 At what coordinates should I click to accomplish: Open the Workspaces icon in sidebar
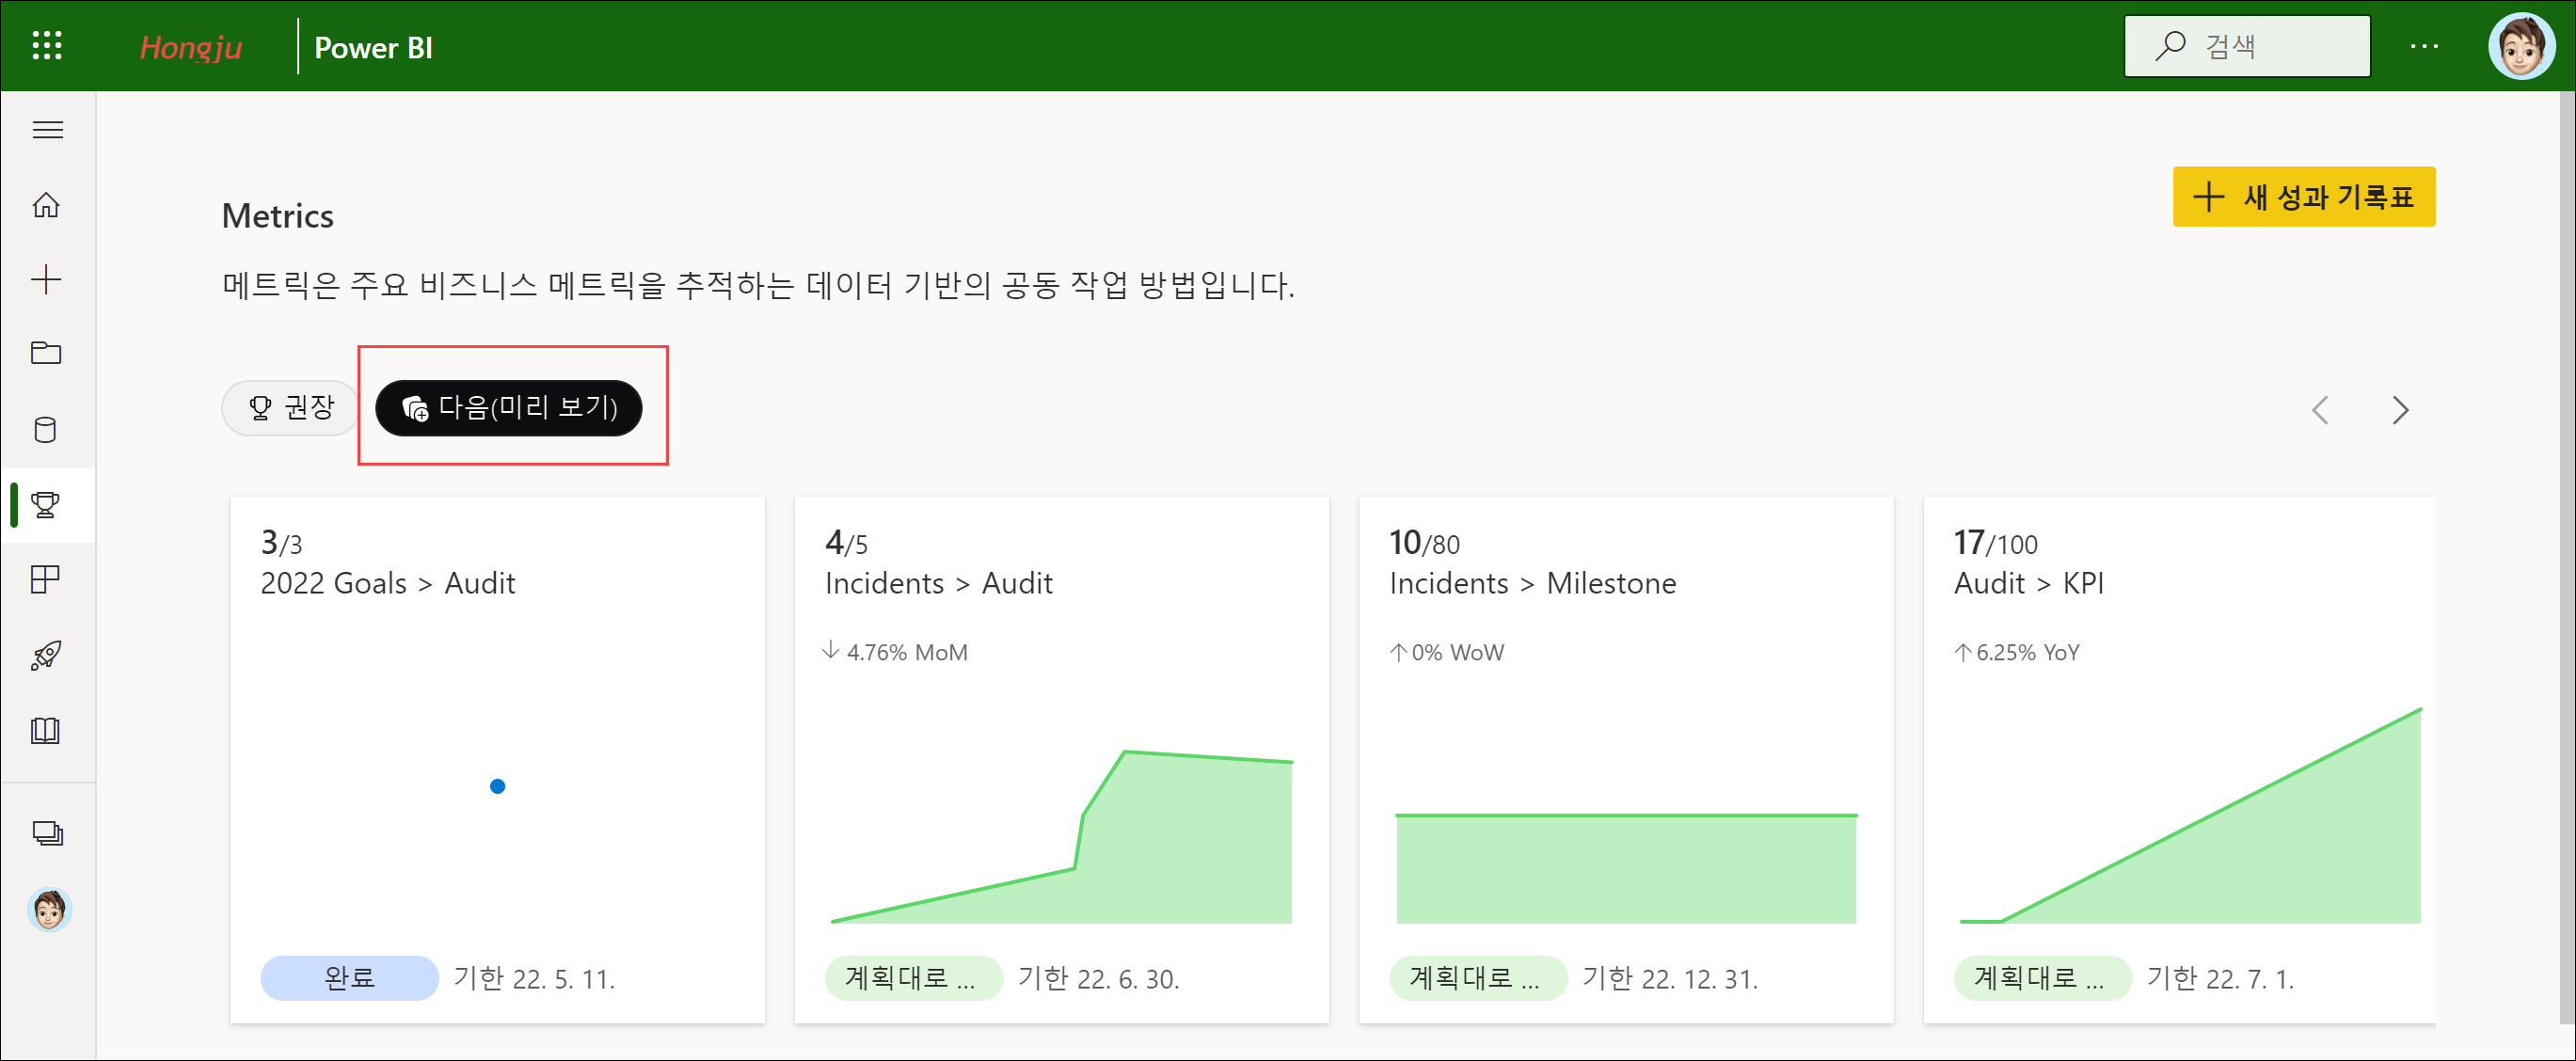[x=47, y=833]
